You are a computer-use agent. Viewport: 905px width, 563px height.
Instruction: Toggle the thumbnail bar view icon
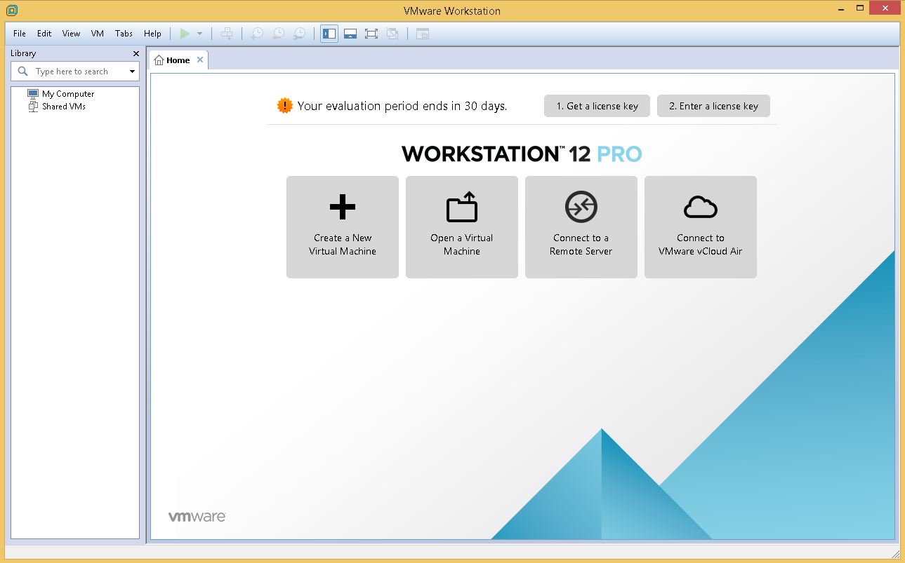click(350, 34)
